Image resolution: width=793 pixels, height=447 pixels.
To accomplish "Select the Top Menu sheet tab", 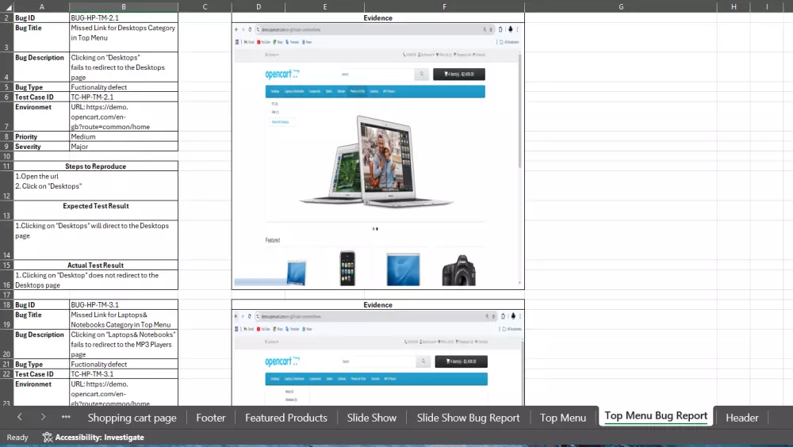I will [563, 418].
